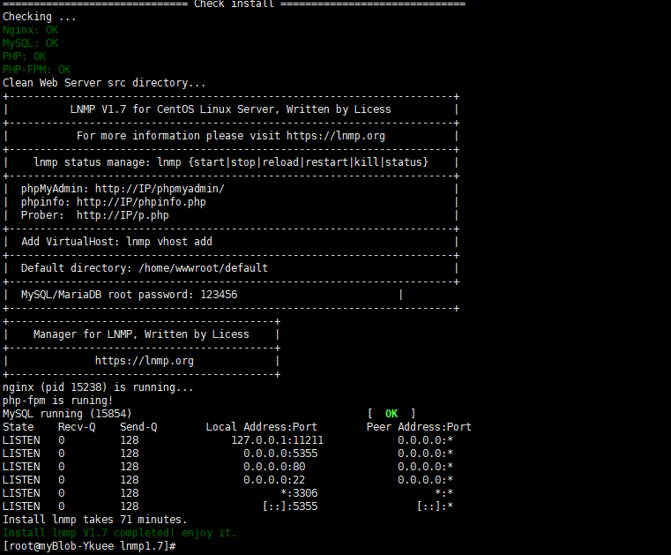Click the 'lnmp status manage' command line
The image size is (671, 555).
pos(231,162)
